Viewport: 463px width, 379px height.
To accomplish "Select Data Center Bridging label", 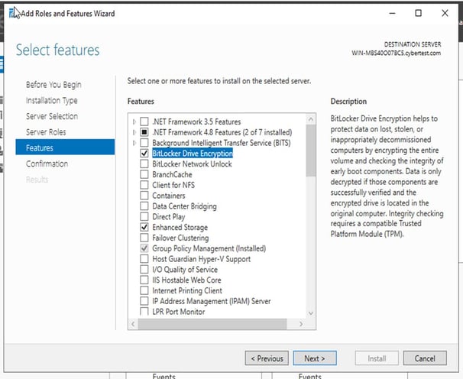I will 184,206.
